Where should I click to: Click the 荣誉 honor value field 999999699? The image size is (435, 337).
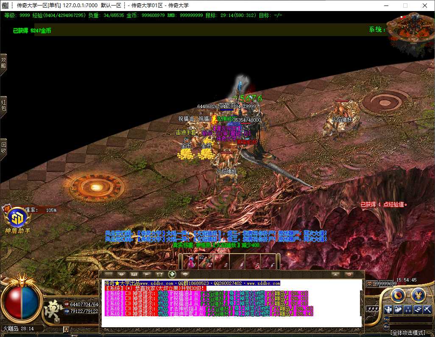(382, 284)
